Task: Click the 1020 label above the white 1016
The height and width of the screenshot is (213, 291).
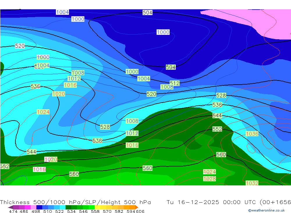Action: (51, 160)
